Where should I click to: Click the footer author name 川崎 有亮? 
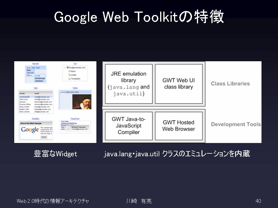click(139, 201)
